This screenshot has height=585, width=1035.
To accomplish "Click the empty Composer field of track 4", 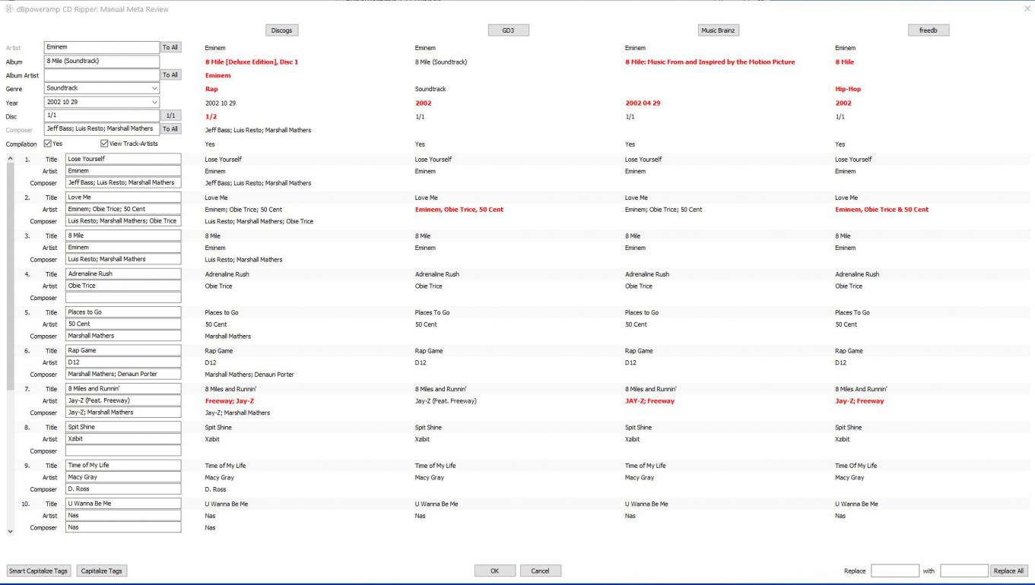I will coord(123,298).
